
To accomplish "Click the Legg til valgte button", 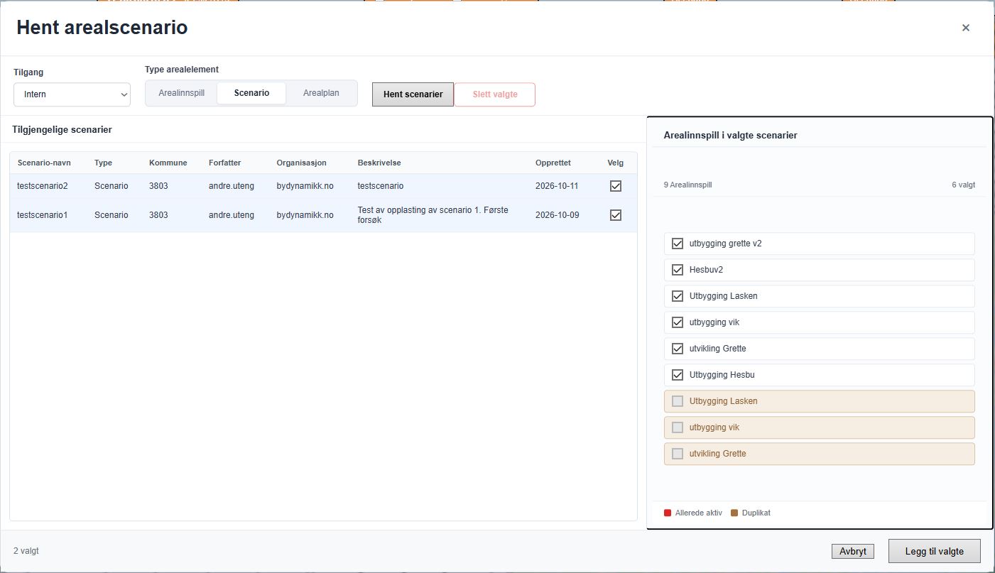I will (x=934, y=551).
